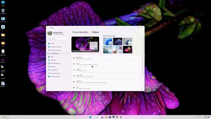Open the Windows Start button

[90, 117]
